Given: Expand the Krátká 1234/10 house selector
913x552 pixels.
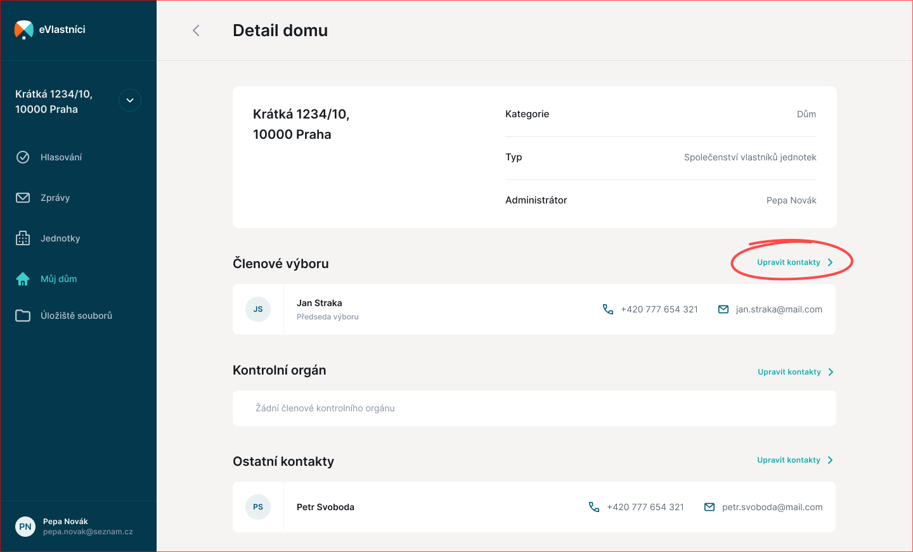Looking at the screenshot, I should click(130, 100).
